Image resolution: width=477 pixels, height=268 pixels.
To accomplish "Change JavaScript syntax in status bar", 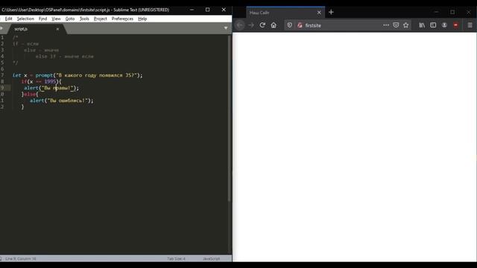I will (x=211, y=258).
